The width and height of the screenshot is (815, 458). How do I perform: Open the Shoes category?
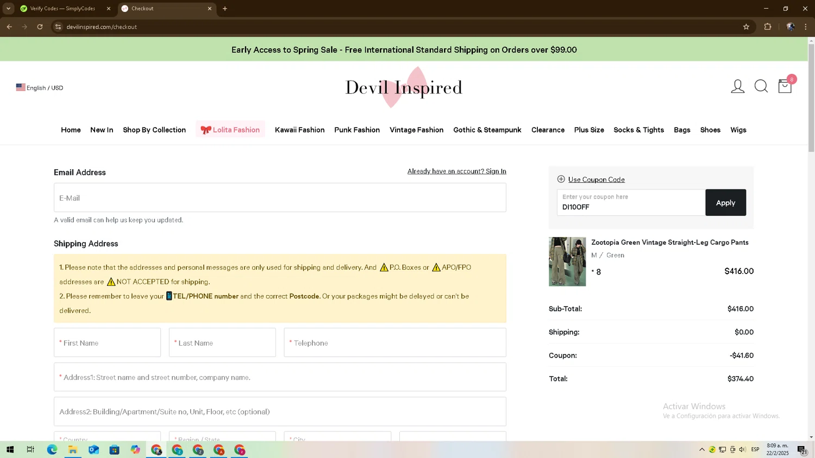coord(710,130)
